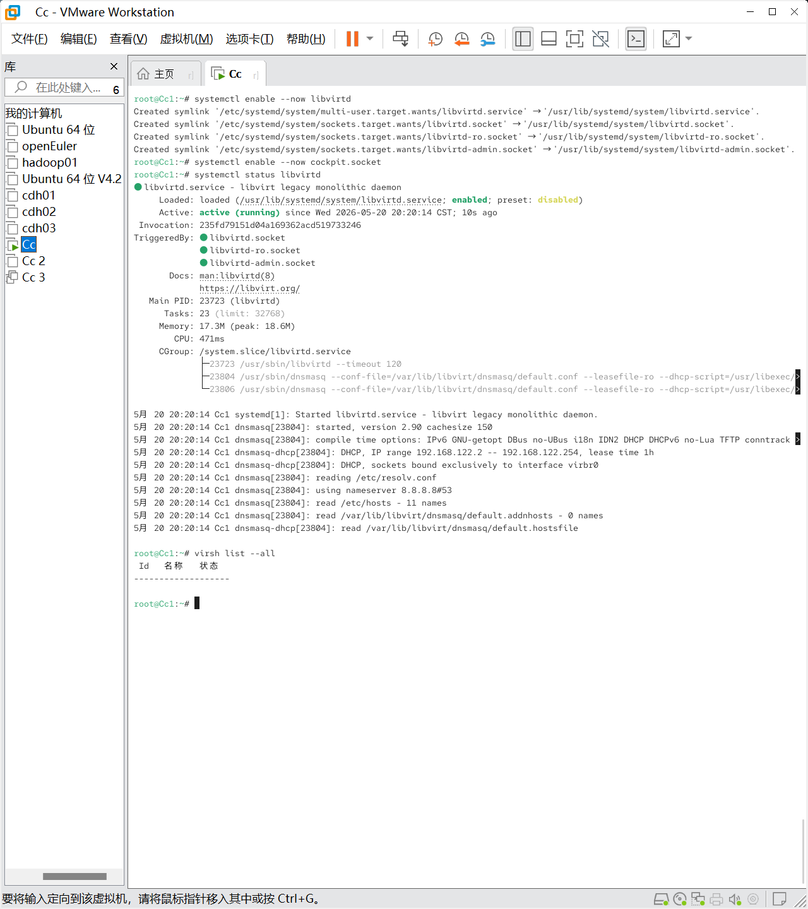This screenshot has height=909, width=808.
Task: Collapse the 我的计算机 tree node
Action: point(34,114)
